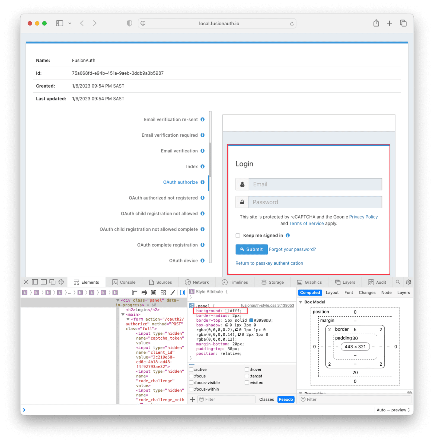This screenshot has height=442, width=434.
Task: Reload the page from address bar
Action: [x=292, y=24]
